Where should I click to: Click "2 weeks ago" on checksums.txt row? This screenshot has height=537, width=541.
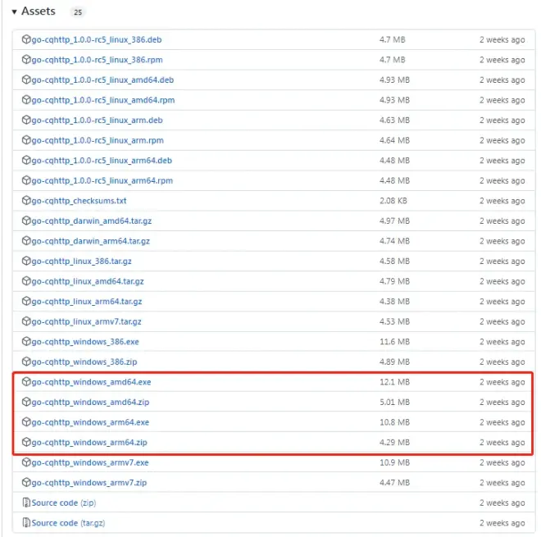(502, 201)
